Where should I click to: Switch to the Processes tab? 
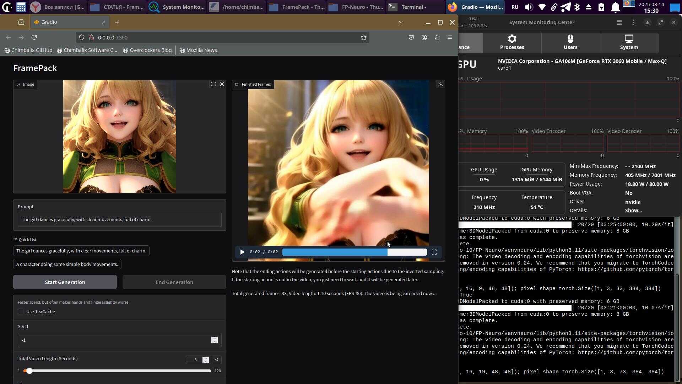pyautogui.click(x=512, y=43)
